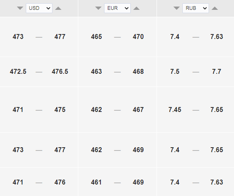Click the 470 EUR sell rate
Image resolution: width=234 pixels, height=196 pixels.
(138, 37)
